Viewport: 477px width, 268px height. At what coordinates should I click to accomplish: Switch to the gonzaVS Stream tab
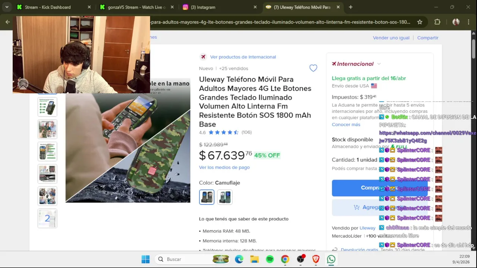click(x=137, y=7)
